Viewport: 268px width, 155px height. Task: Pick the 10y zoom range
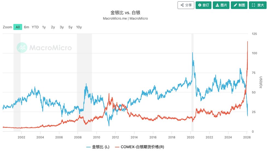click(x=79, y=27)
